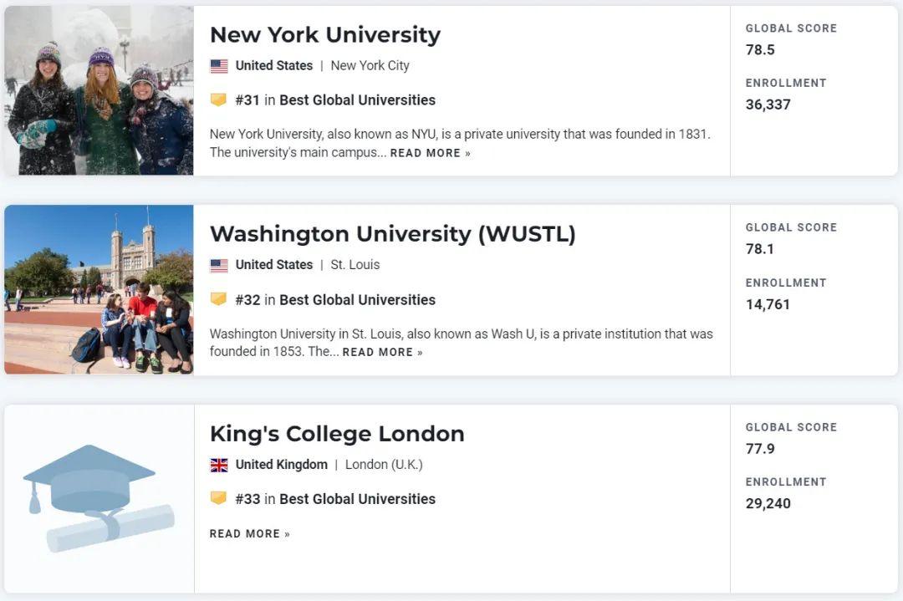Click the ribbon badge beside WUSTL's #32 rank
903x601 pixels.
click(218, 299)
